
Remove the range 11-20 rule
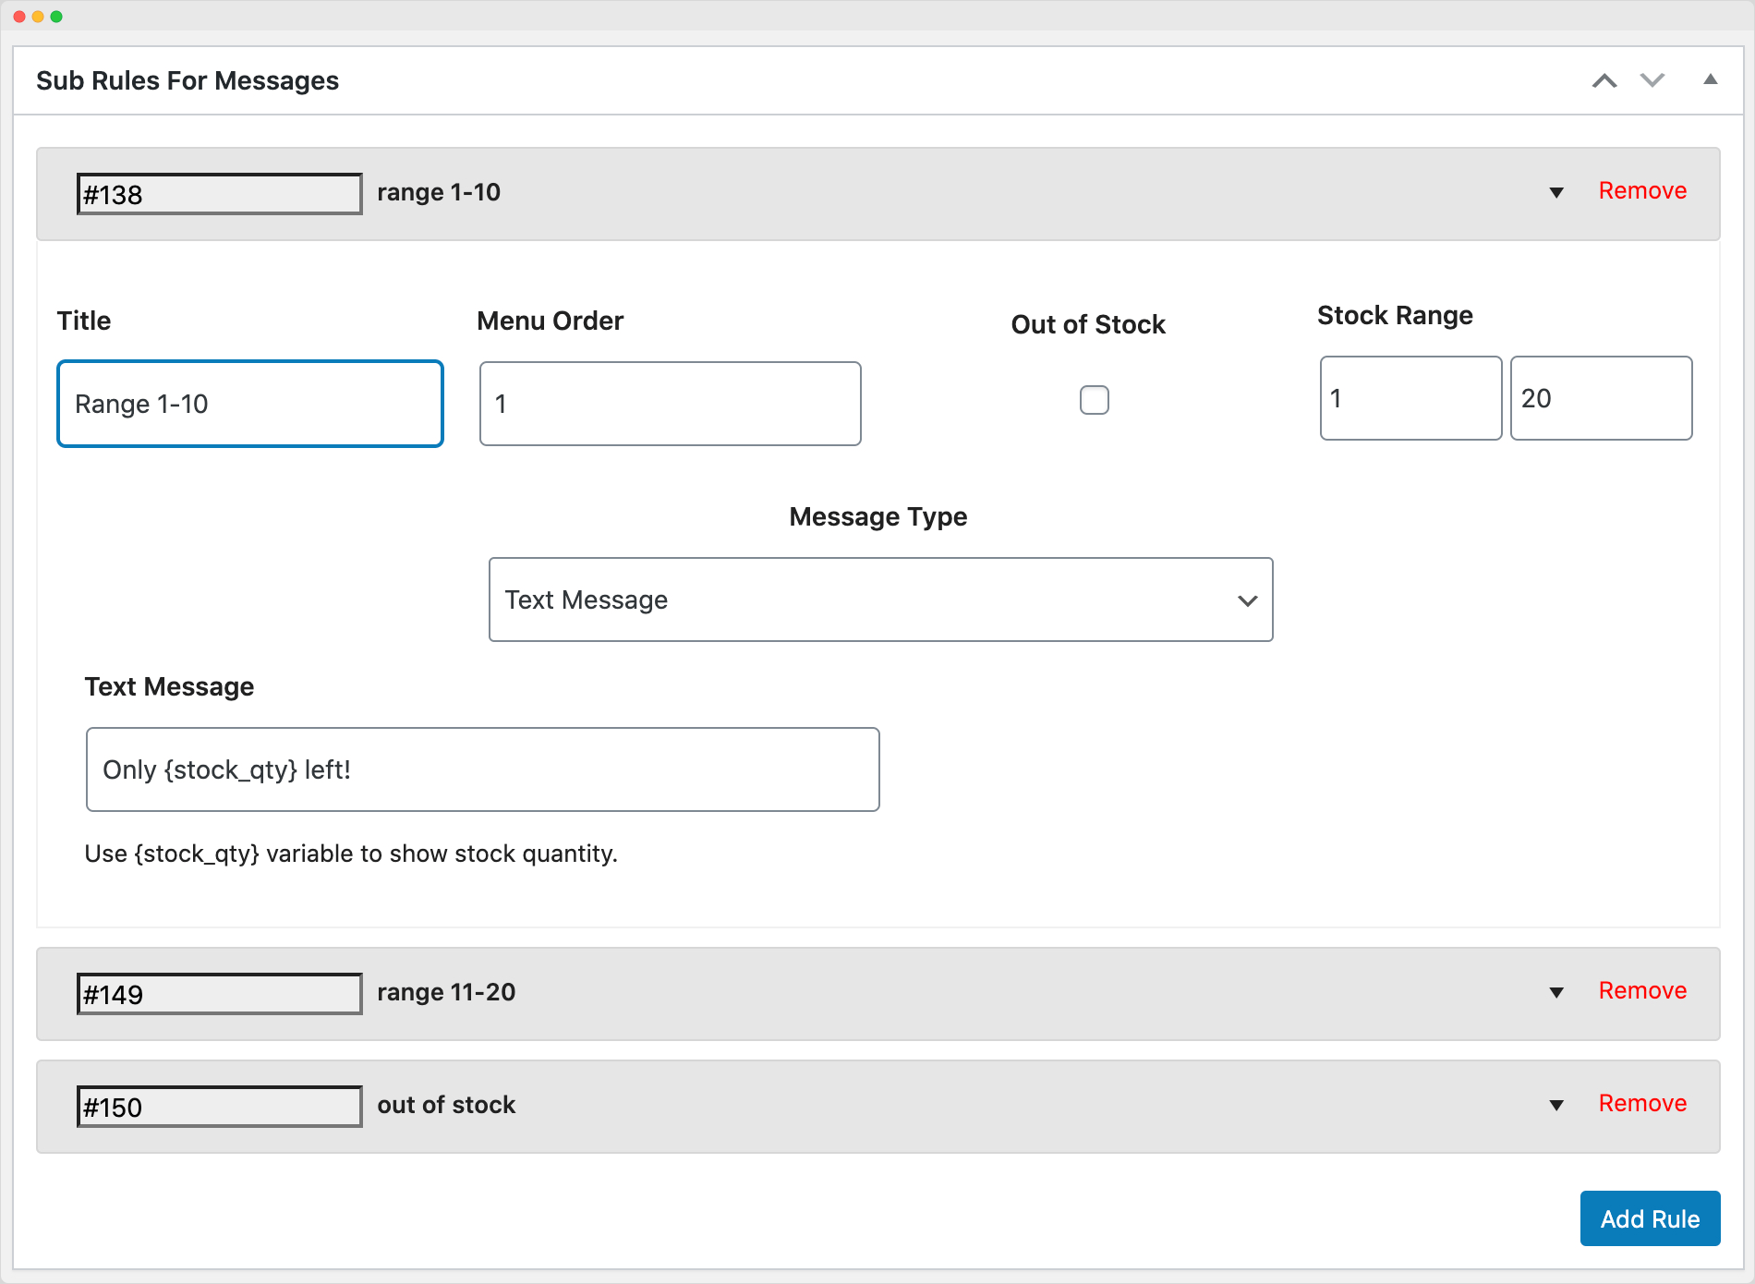[1641, 990]
